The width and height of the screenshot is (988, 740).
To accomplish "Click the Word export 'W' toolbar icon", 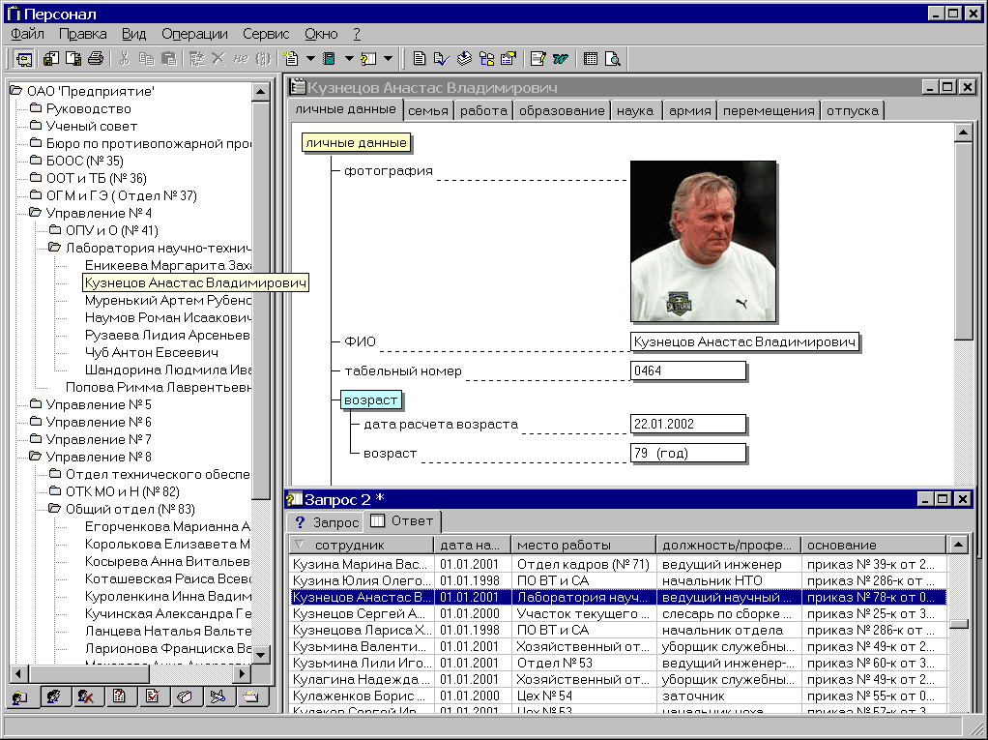I will [560, 58].
